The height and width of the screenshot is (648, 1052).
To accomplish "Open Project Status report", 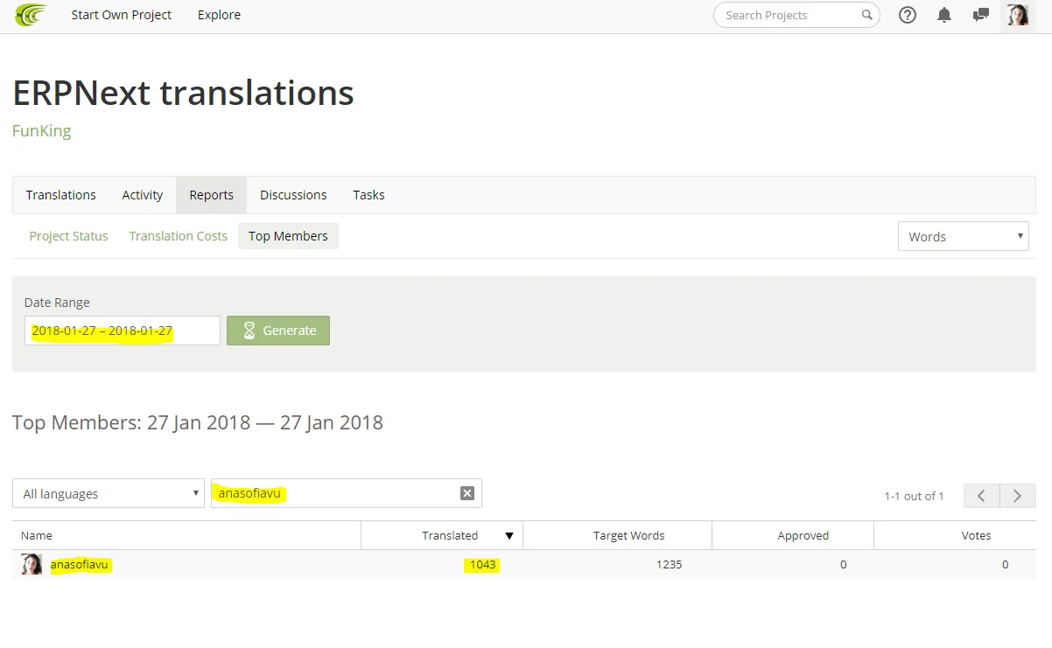I will click(69, 236).
